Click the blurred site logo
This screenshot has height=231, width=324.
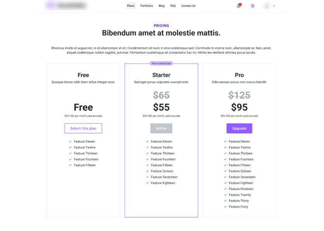(66, 6)
